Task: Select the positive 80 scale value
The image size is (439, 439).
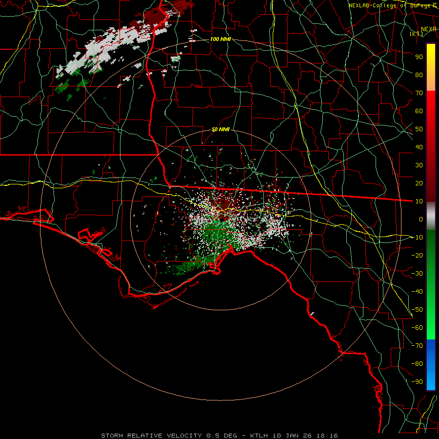Action: point(419,75)
